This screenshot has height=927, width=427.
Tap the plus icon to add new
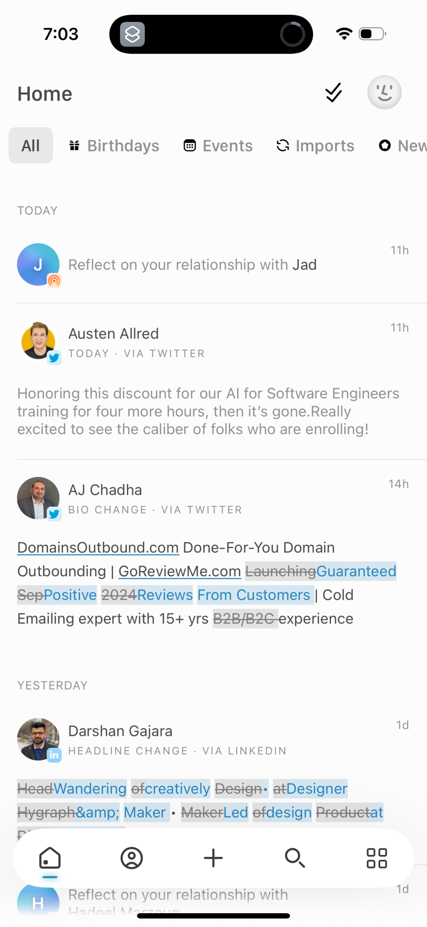pyautogui.click(x=213, y=858)
